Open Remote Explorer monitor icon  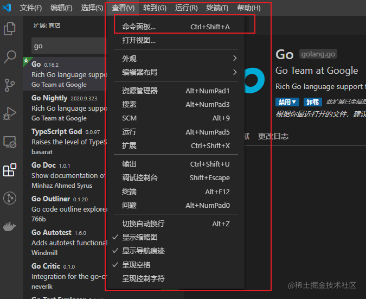tap(10, 142)
